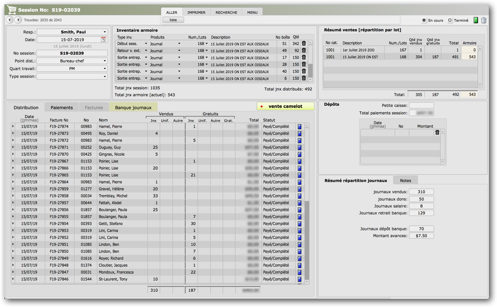497x307 pixels.
Task: Open blue invoice icon for F19-27873
Action: [x=299, y=133]
